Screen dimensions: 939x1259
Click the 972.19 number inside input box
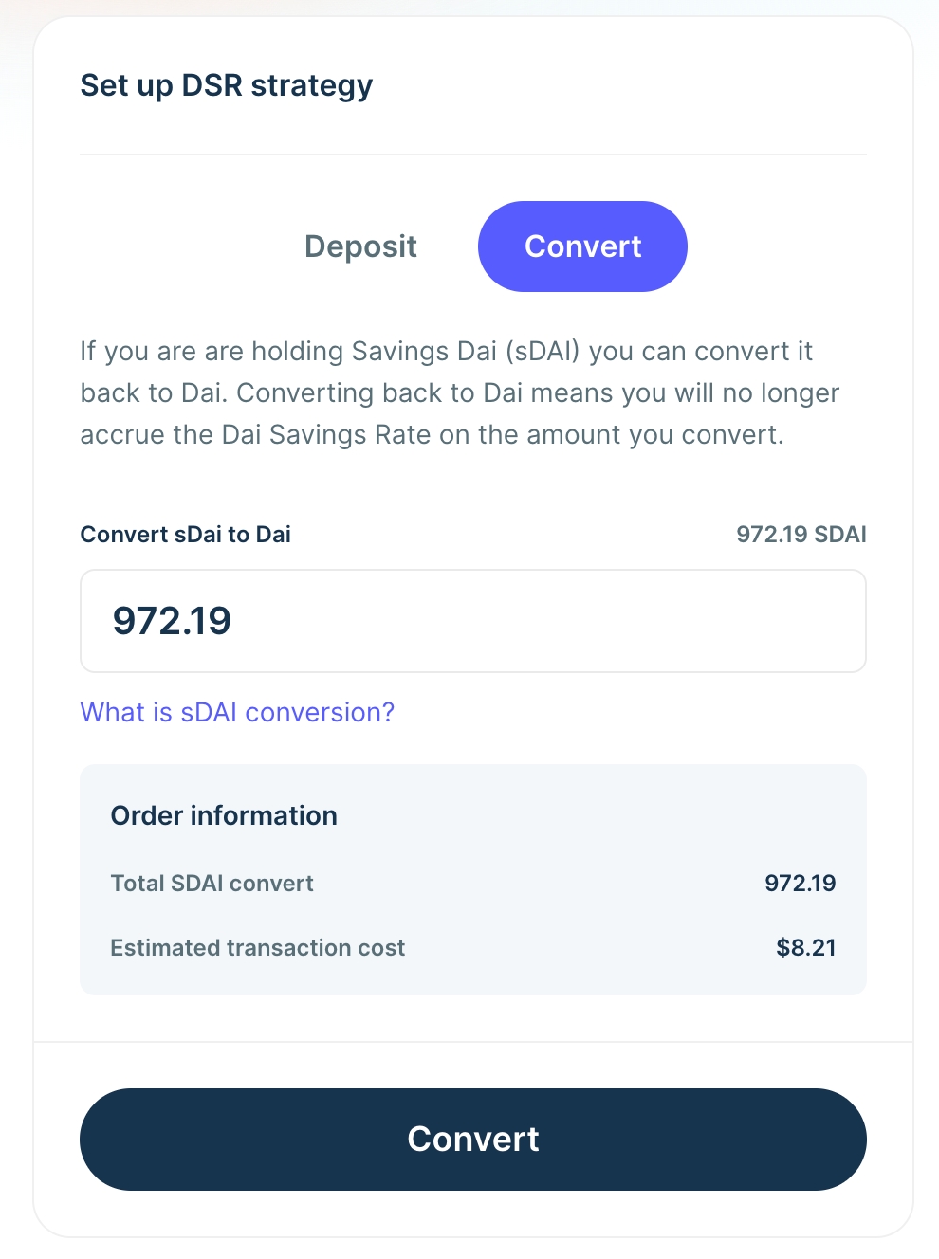[x=172, y=621]
